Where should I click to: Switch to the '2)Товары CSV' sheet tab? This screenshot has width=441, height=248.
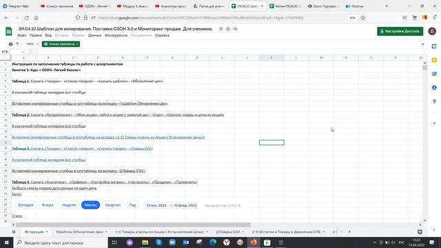click(228, 231)
